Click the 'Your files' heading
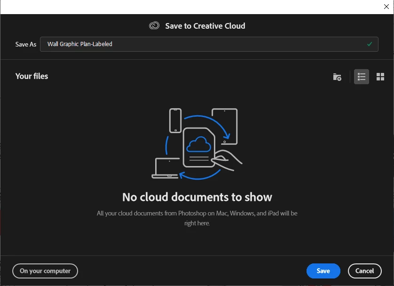 (x=32, y=76)
